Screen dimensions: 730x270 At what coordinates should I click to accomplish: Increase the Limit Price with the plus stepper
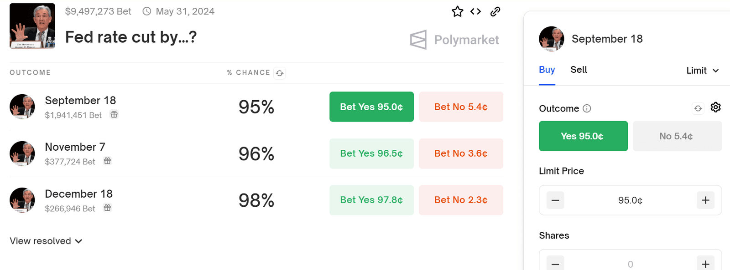click(705, 200)
